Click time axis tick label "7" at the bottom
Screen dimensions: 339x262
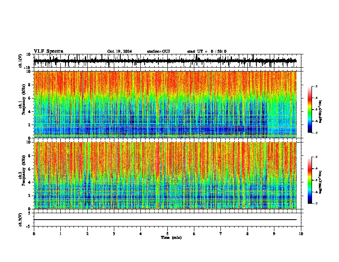[221, 234]
